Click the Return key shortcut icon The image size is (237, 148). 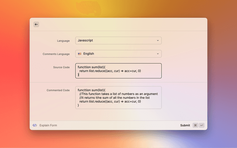click(x=202, y=125)
